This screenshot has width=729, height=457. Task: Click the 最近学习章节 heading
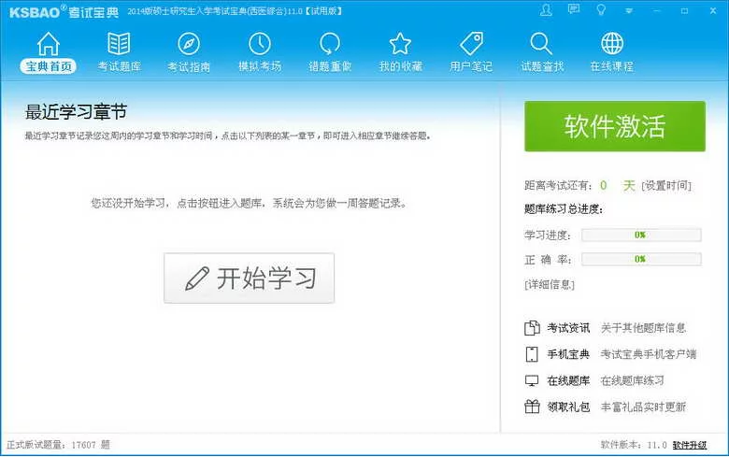76,112
